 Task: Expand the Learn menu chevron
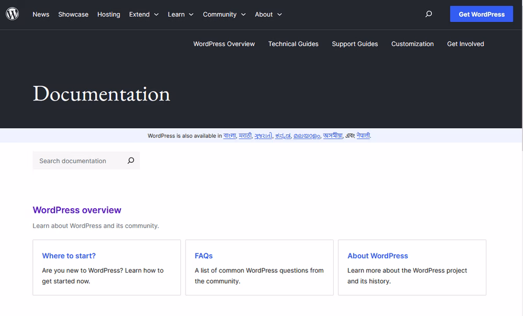(191, 15)
